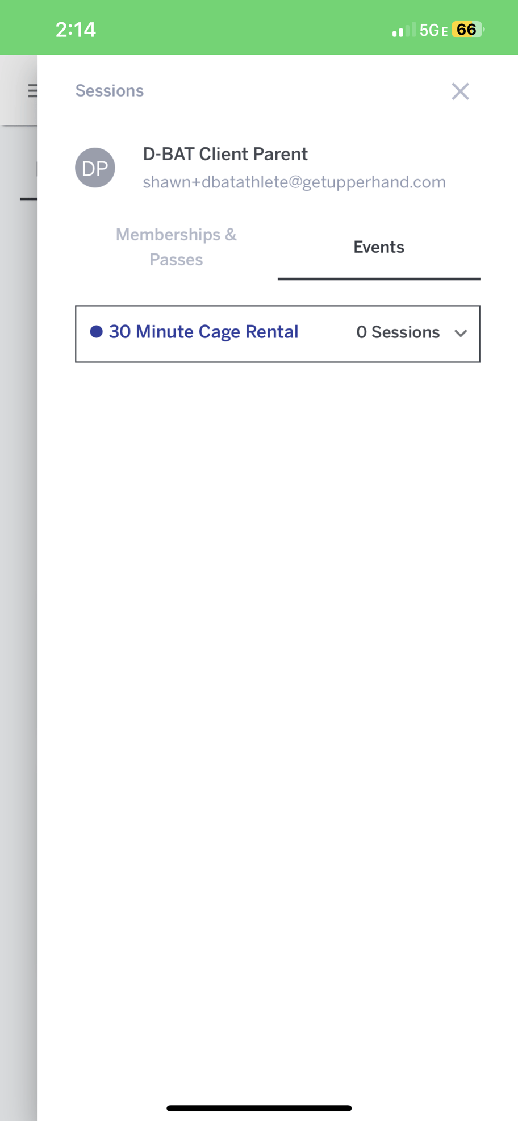Tap the cellular signal indicator
518x1121 pixels.
coord(402,30)
